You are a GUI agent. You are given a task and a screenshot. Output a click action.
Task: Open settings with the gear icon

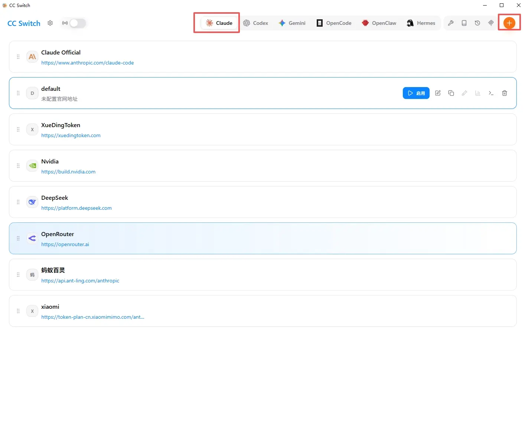(x=50, y=23)
